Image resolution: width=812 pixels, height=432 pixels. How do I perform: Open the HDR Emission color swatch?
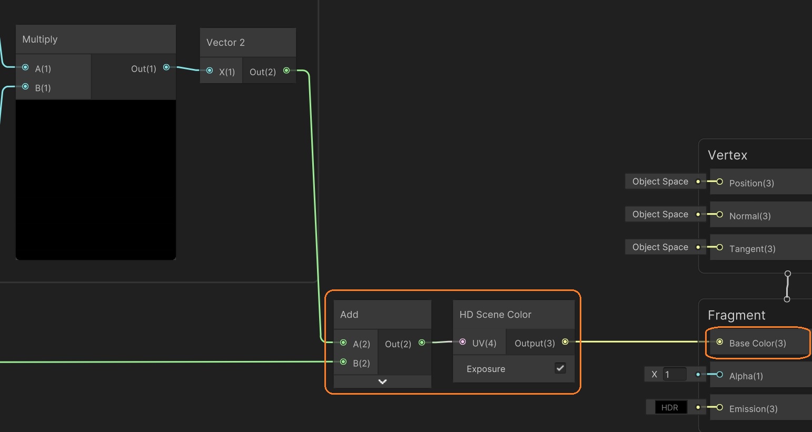click(670, 407)
